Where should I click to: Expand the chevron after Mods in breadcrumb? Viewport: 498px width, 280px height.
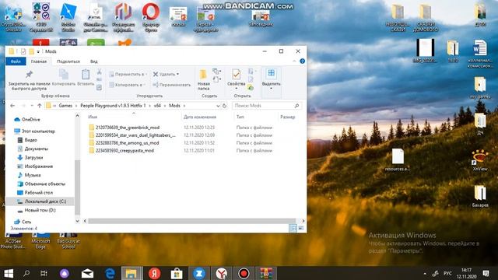[184, 106]
